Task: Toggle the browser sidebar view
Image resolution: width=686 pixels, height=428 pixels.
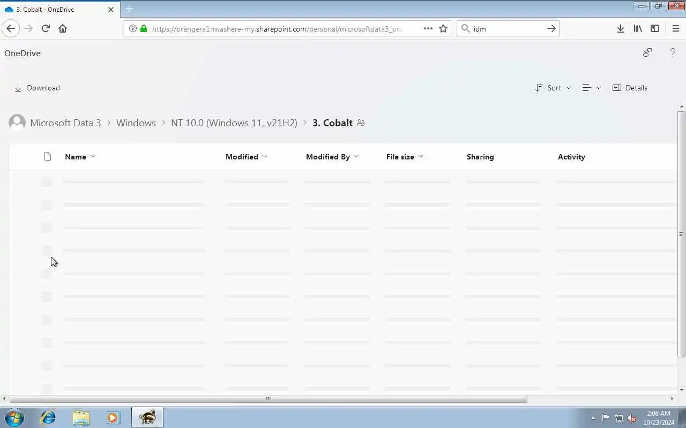Action: (x=655, y=28)
